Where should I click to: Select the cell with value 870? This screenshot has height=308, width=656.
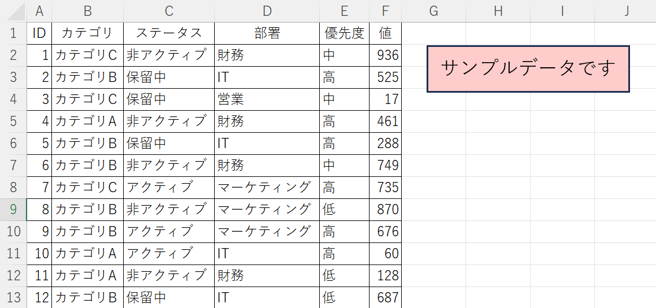[x=385, y=210]
